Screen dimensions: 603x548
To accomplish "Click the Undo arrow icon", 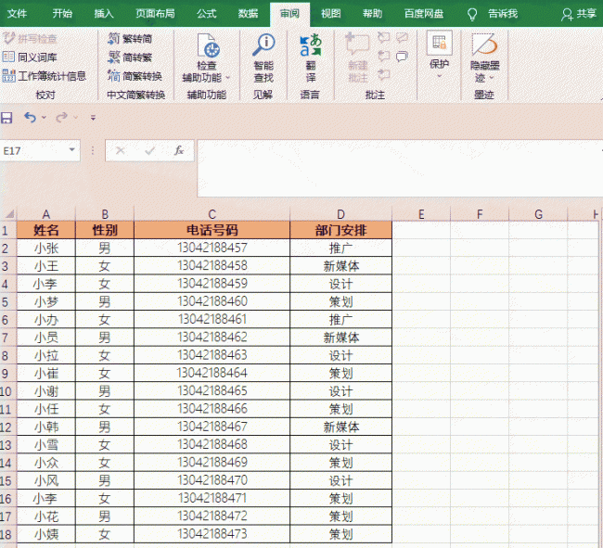I will (x=30, y=117).
